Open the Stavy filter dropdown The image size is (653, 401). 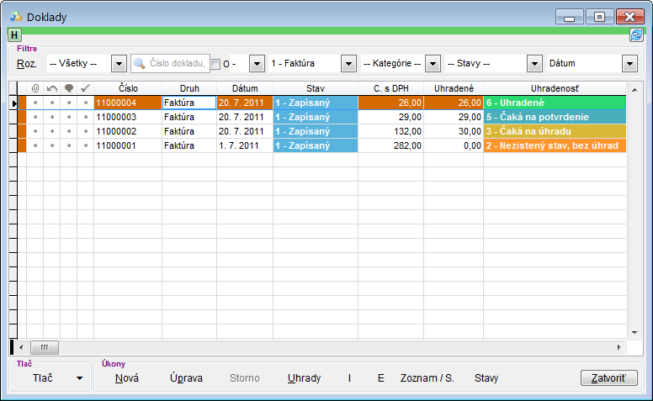534,64
